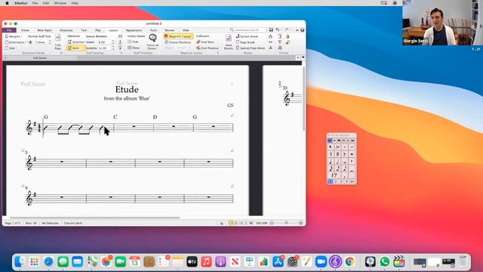Switch to the Appearance ribbon tab
Image resolution: width=483 pixels, height=272 pixels.
point(134,30)
